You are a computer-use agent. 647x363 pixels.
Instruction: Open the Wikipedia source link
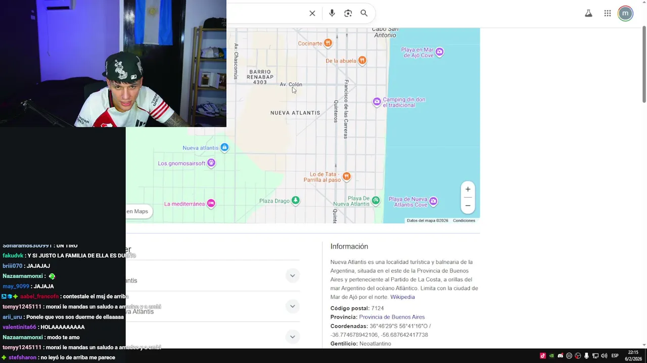coord(402,297)
